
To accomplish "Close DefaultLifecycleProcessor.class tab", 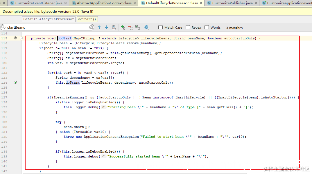I will click(x=201, y=3).
